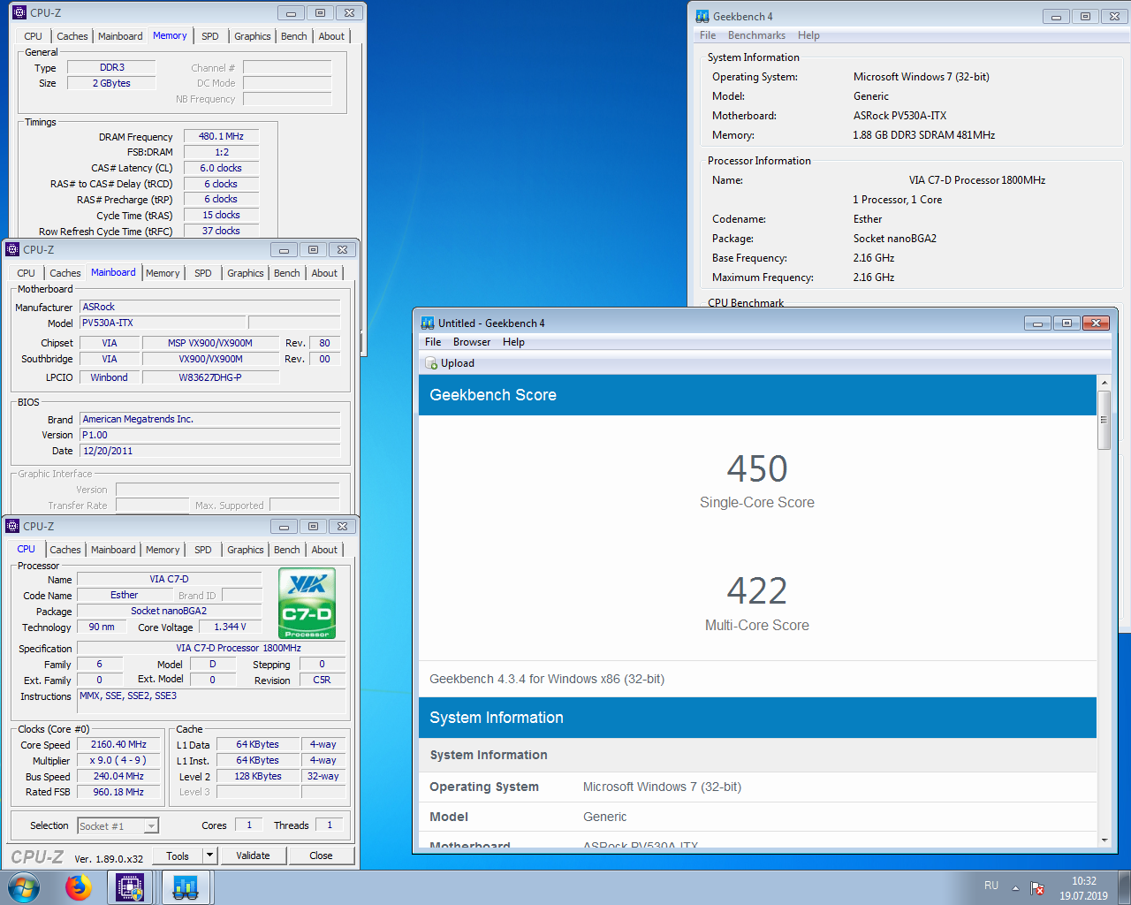The height and width of the screenshot is (905, 1131).
Task: Click the Upload button label in Geekbench
Action: [458, 363]
